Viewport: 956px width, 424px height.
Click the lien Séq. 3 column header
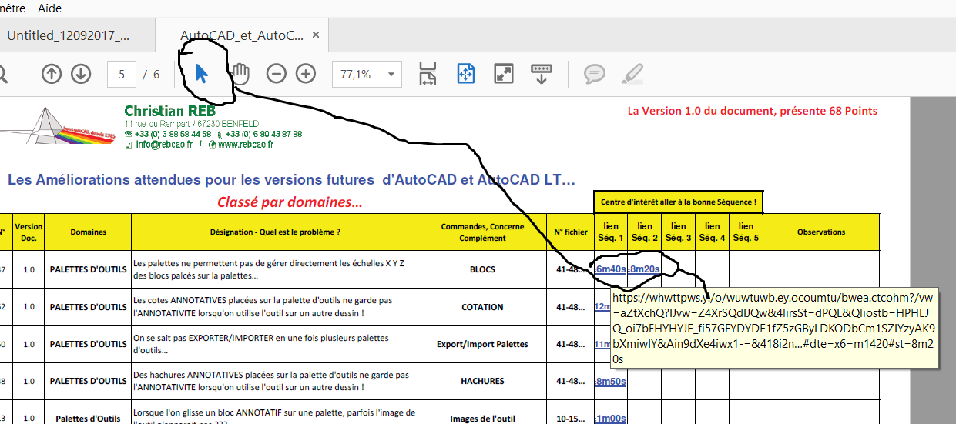tap(679, 232)
